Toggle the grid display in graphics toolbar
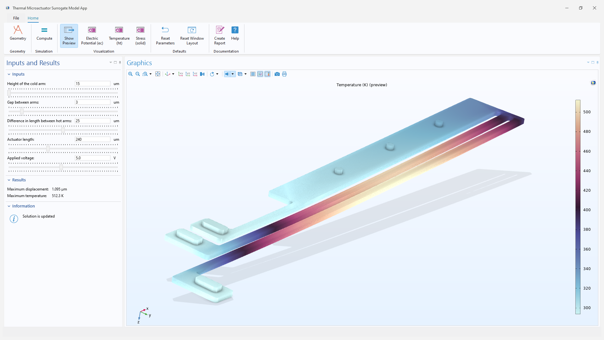Viewport: 604px width, 340px height. point(253,74)
